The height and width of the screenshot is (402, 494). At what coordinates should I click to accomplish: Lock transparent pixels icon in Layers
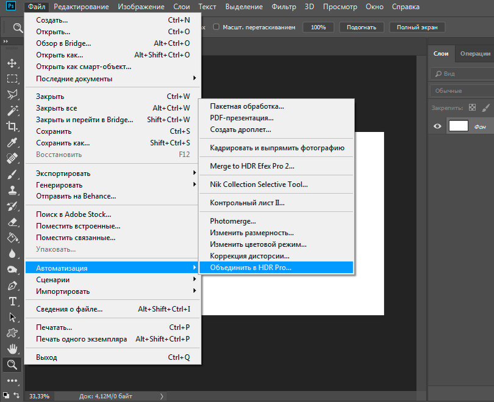point(472,108)
